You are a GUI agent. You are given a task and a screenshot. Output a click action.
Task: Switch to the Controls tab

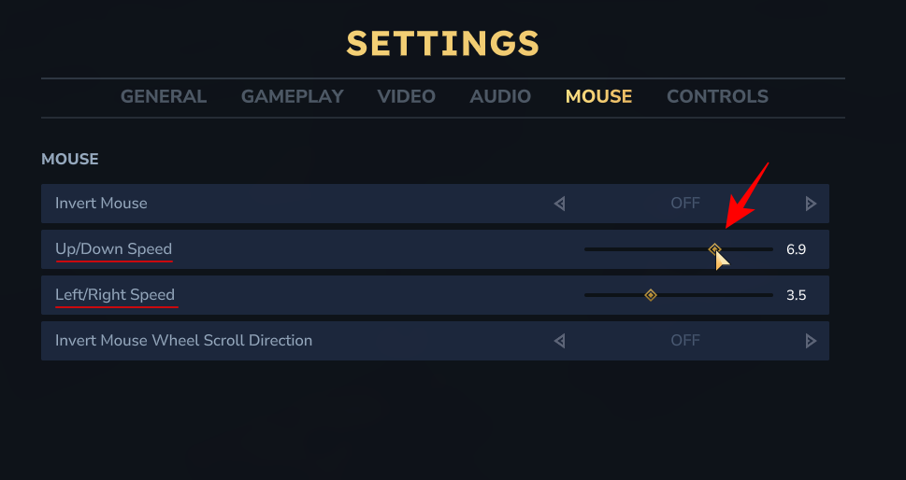(717, 96)
